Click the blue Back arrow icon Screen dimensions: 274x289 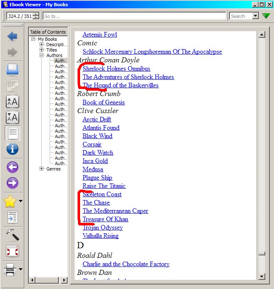point(13,36)
